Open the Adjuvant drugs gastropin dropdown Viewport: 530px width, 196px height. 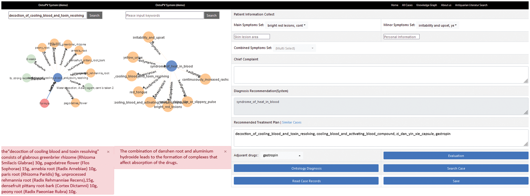tap(282, 155)
